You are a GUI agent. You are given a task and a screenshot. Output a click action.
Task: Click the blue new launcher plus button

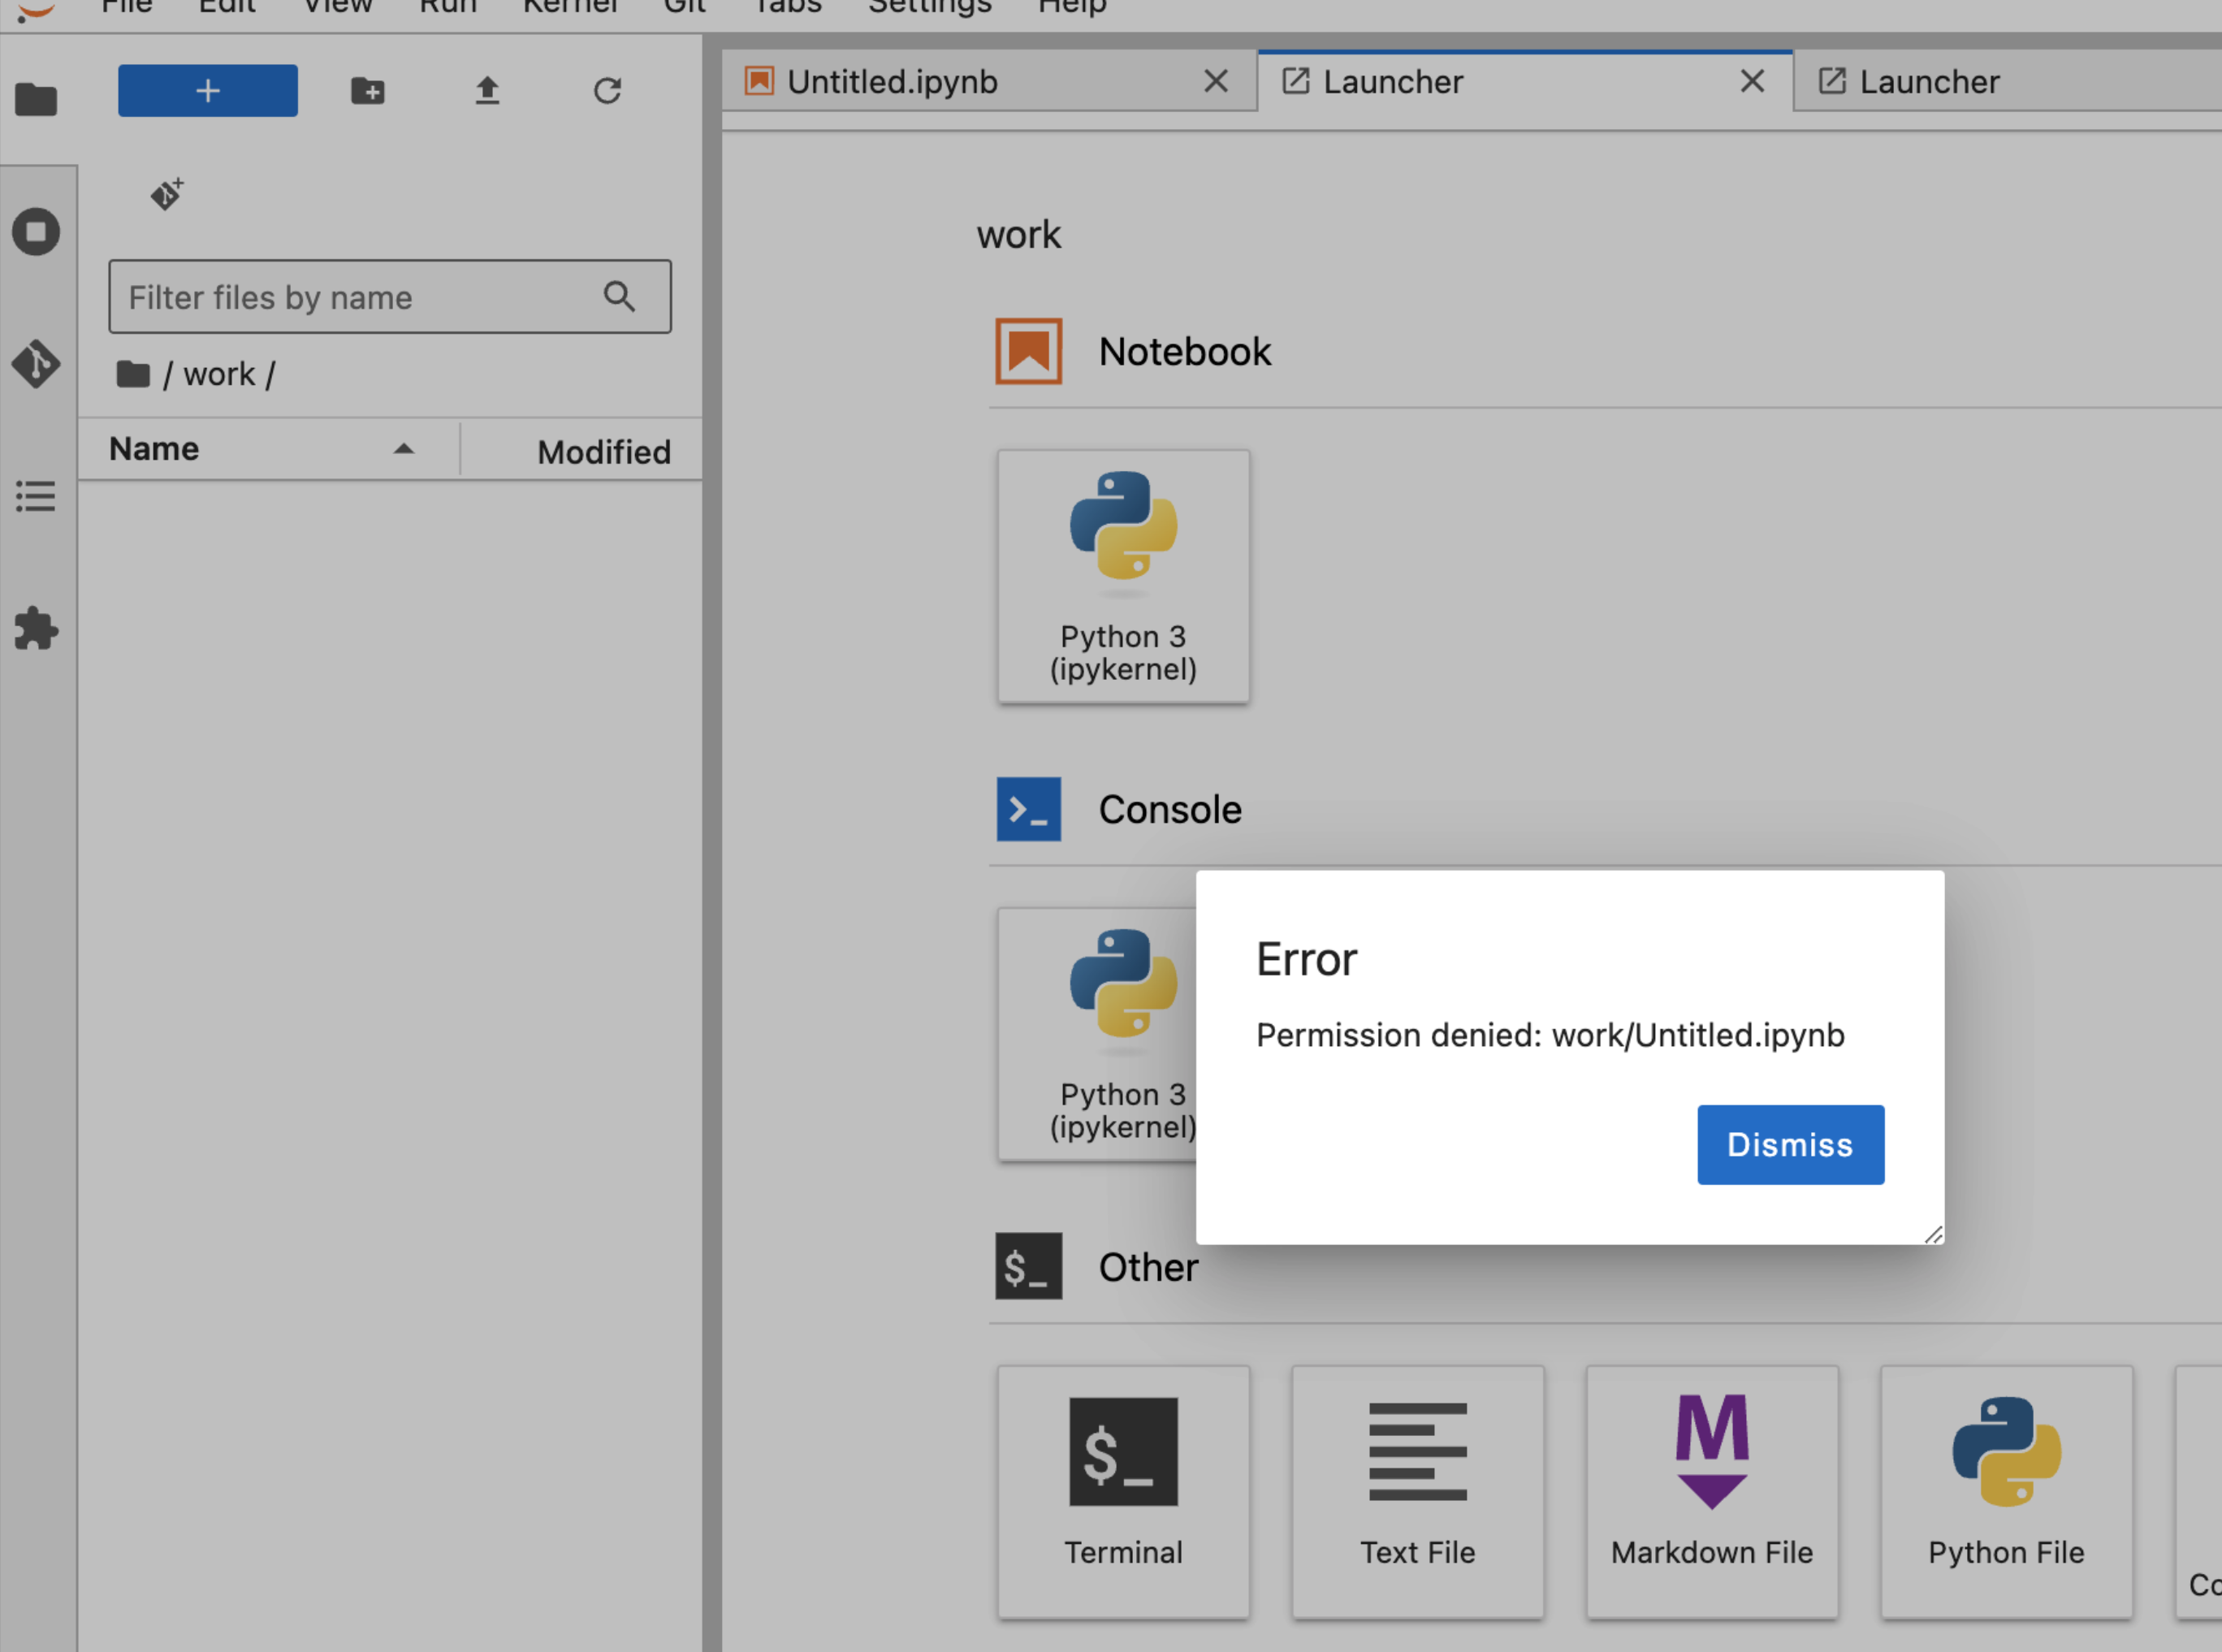[207, 91]
